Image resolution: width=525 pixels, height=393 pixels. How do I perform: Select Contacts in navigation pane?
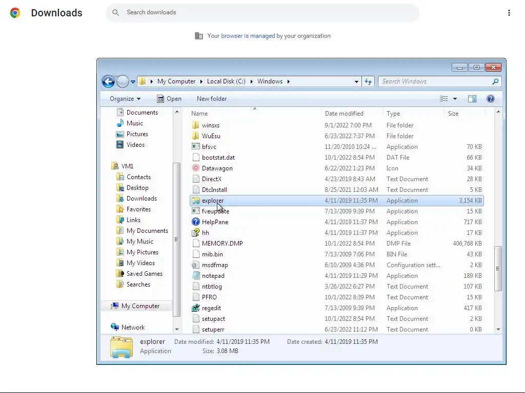(x=133, y=177)
